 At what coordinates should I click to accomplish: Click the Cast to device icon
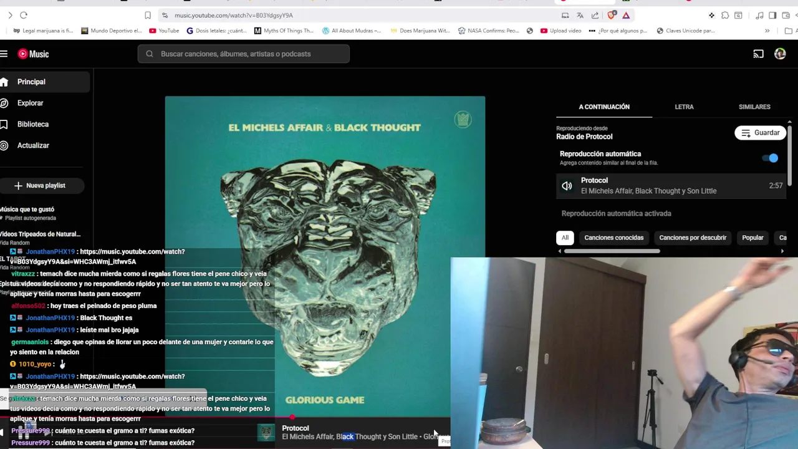[758, 54]
